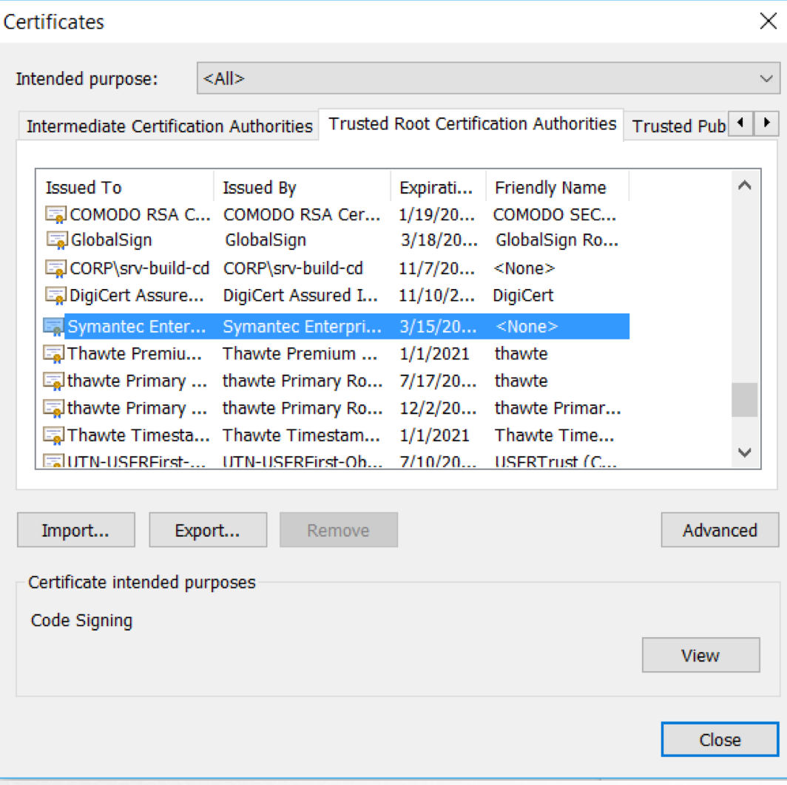
Task: Click the 'Symantec Enterpri...' Issued By cell
Action: point(302,327)
